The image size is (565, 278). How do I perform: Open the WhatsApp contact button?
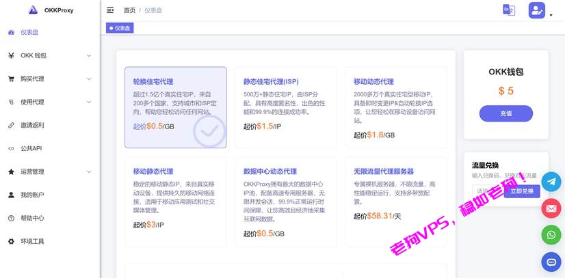click(x=551, y=235)
